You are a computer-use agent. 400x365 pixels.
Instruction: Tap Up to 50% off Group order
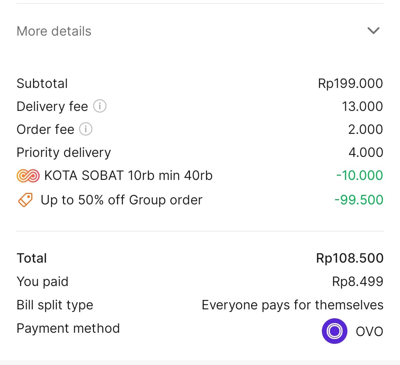coord(121,200)
